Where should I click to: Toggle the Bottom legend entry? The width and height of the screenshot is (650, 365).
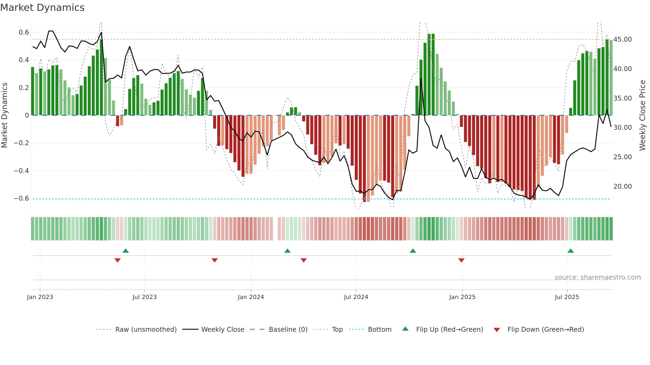click(370, 329)
